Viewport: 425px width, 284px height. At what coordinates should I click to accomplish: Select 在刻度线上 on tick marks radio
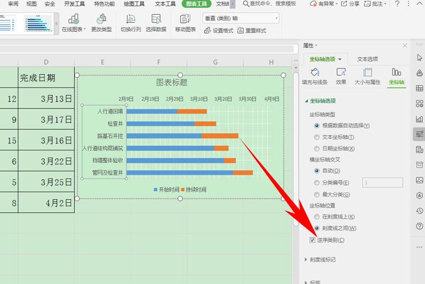pos(317,217)
